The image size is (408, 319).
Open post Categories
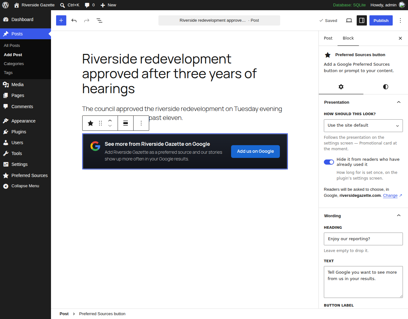click(x=14, y=64)
